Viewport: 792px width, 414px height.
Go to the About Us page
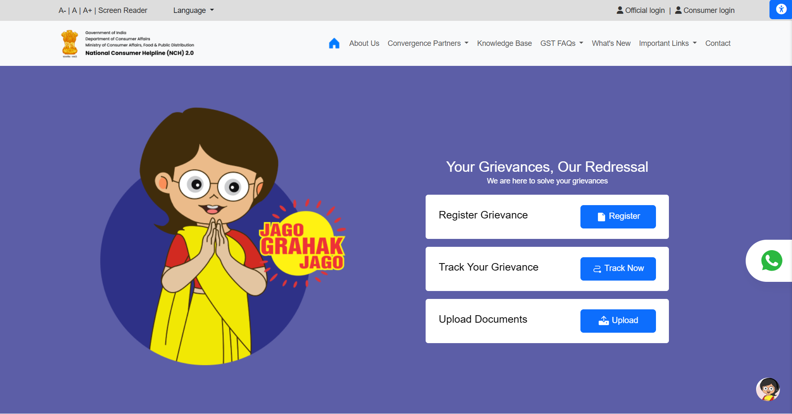click(x=364, y=43)
